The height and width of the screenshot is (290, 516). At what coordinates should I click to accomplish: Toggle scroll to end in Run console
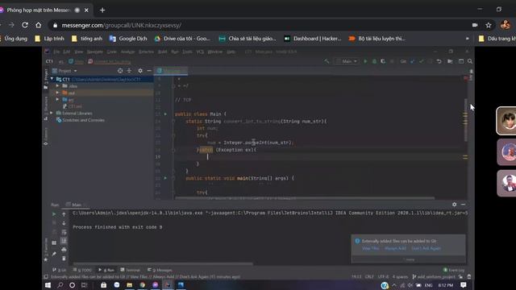[x=64, y=241]
